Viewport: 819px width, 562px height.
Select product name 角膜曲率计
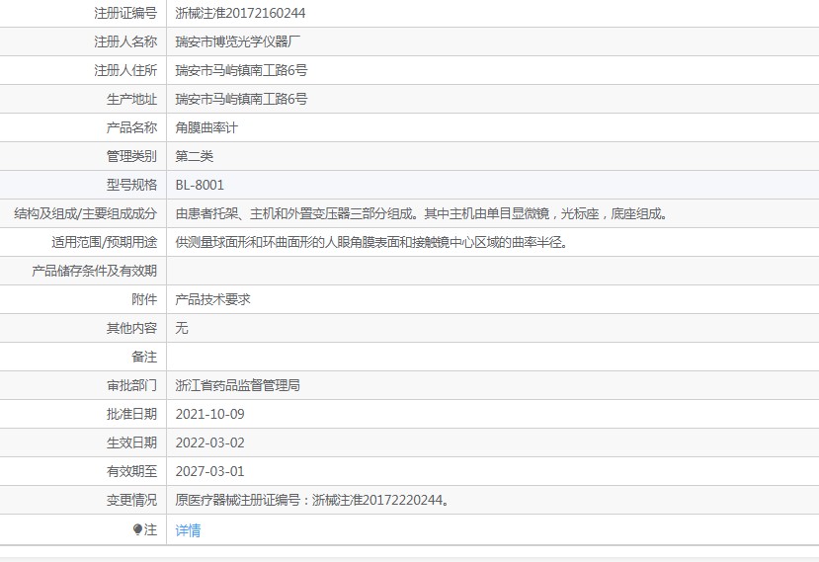point(206,128)
